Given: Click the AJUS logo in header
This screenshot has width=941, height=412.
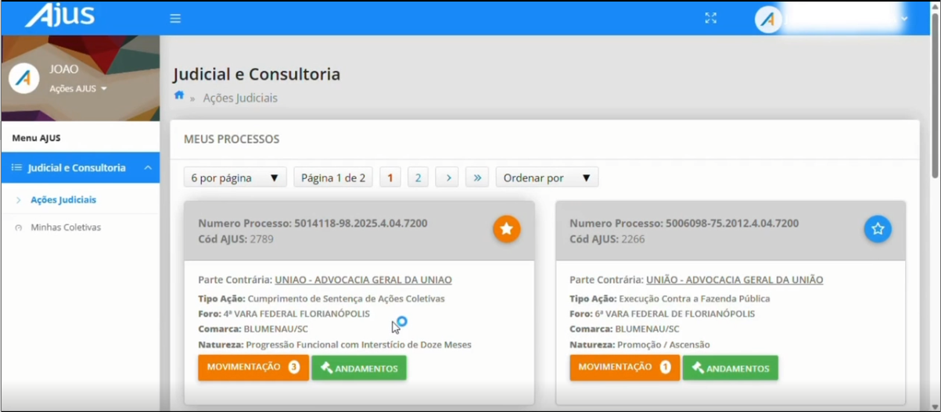Looking at the screenshot, I should coord(59,16).
